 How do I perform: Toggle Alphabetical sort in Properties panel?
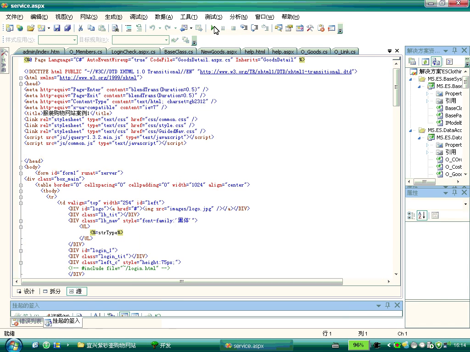coord(422,215)
